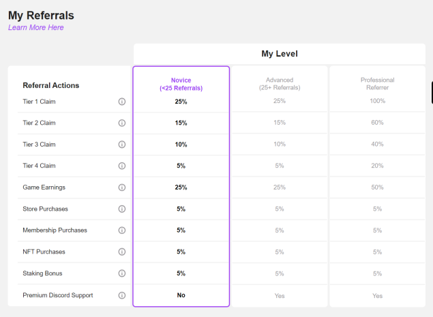Screen dimensions: 433x317
Task: Show info for Premium Discord Support
Action: 122,295
